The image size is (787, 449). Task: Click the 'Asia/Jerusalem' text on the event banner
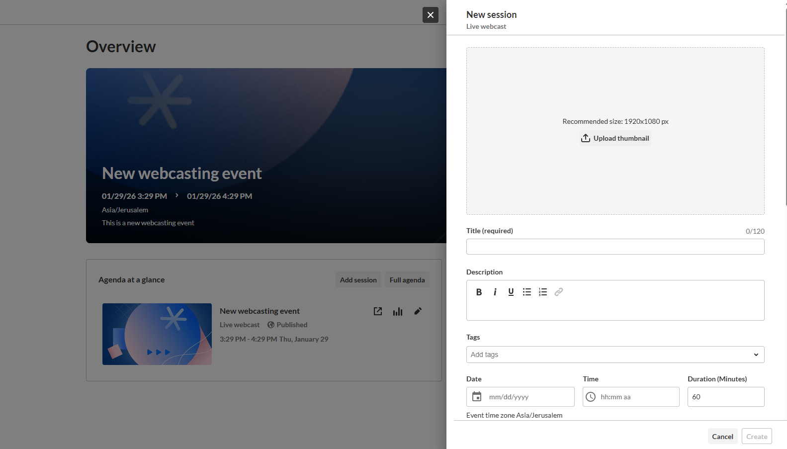(125, 210)
